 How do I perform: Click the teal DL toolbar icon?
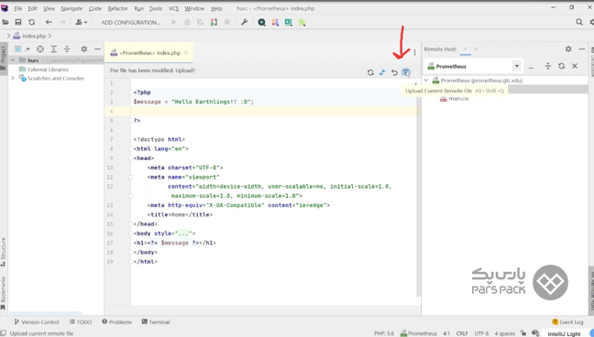tap(288, 22)
